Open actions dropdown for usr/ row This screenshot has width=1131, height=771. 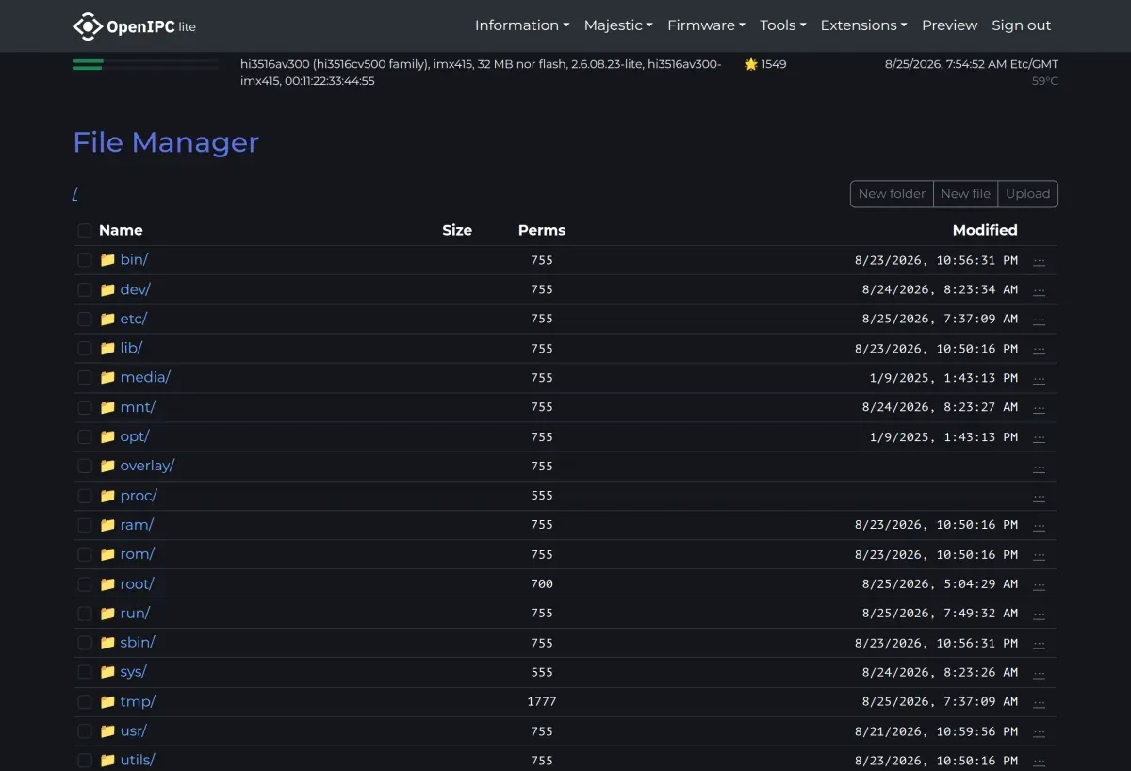1040,731
